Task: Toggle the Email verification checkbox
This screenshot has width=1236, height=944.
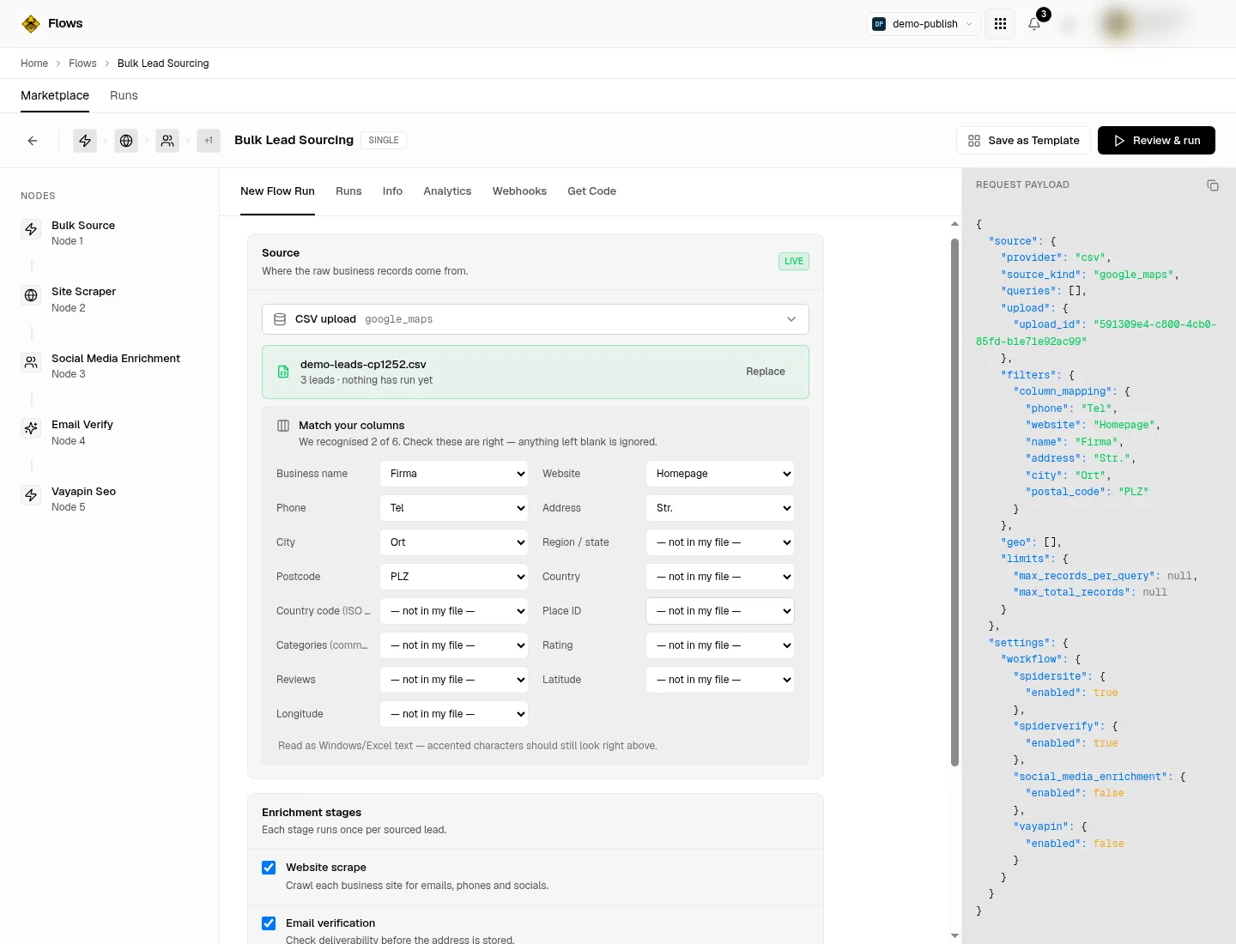Action: (x=269, y=923)
